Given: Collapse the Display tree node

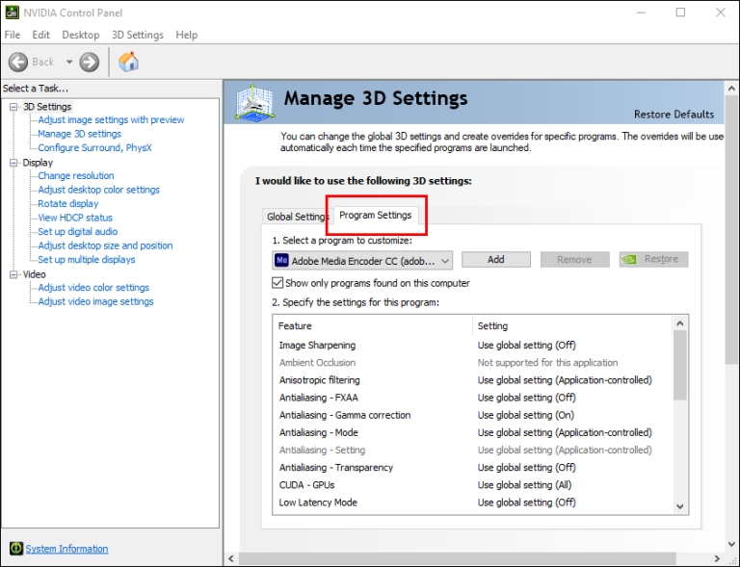Looking at the screenshot, I should 13,163.
